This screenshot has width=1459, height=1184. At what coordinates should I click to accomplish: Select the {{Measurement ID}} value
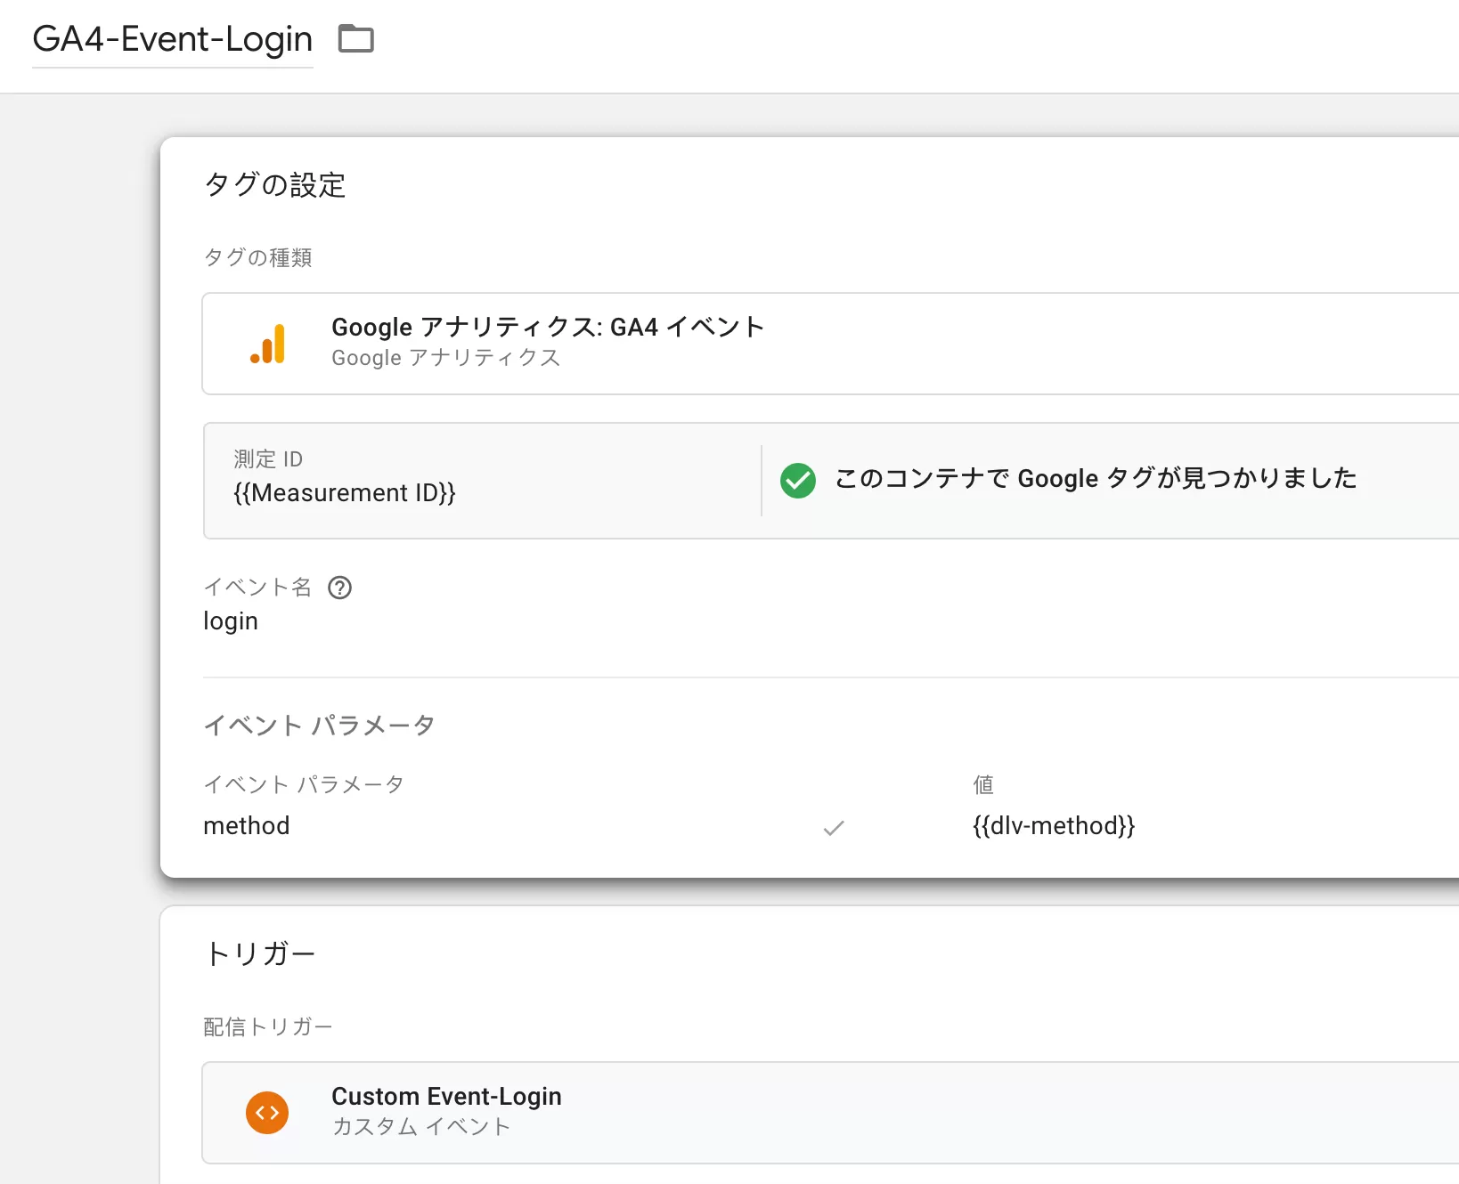(345, 493)
